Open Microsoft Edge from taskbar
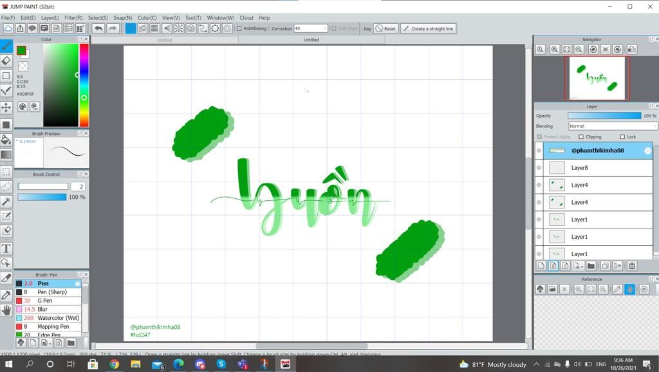 click(178, 364)
